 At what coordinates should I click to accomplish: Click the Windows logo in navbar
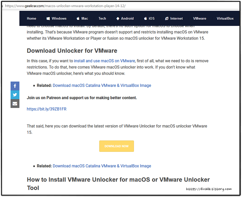click(48, 18)
